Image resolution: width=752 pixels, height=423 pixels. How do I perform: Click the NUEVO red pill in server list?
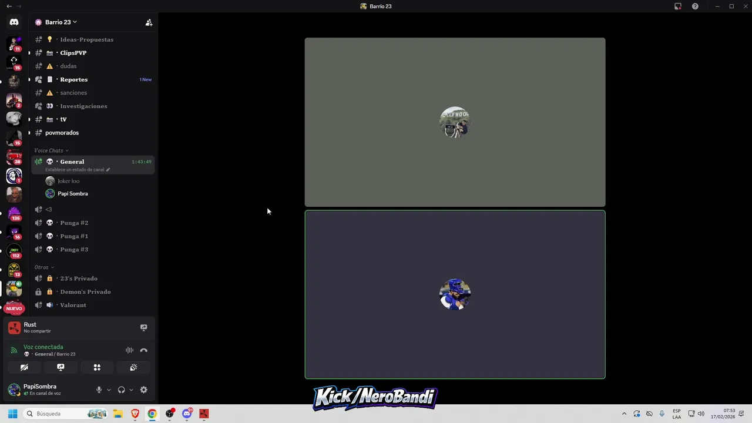[14, 308]
